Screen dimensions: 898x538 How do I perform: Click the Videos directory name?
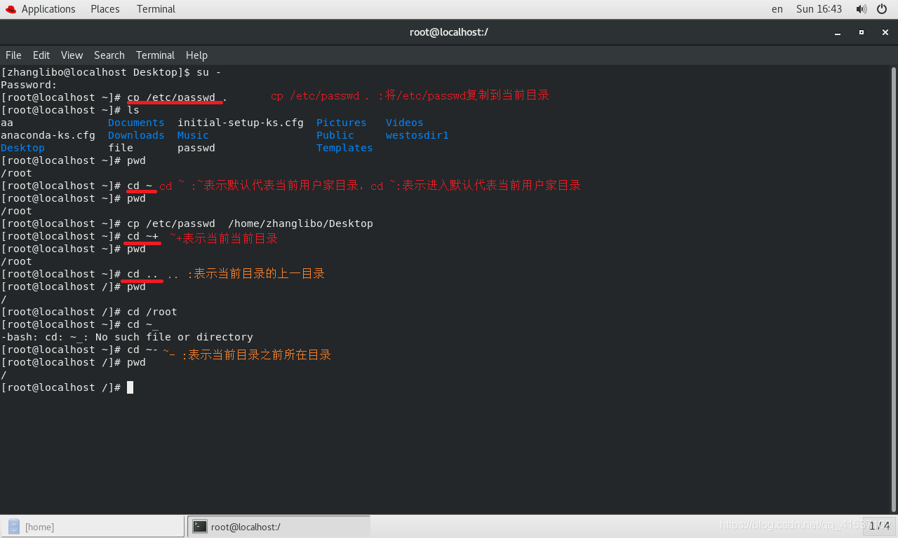coord(405,123)
